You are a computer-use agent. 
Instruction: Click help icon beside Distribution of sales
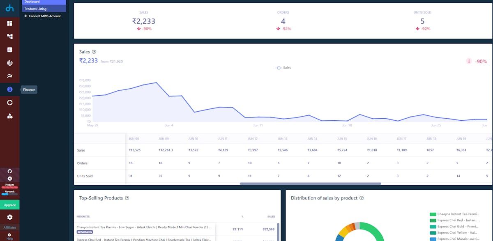[x=362, y=198]
